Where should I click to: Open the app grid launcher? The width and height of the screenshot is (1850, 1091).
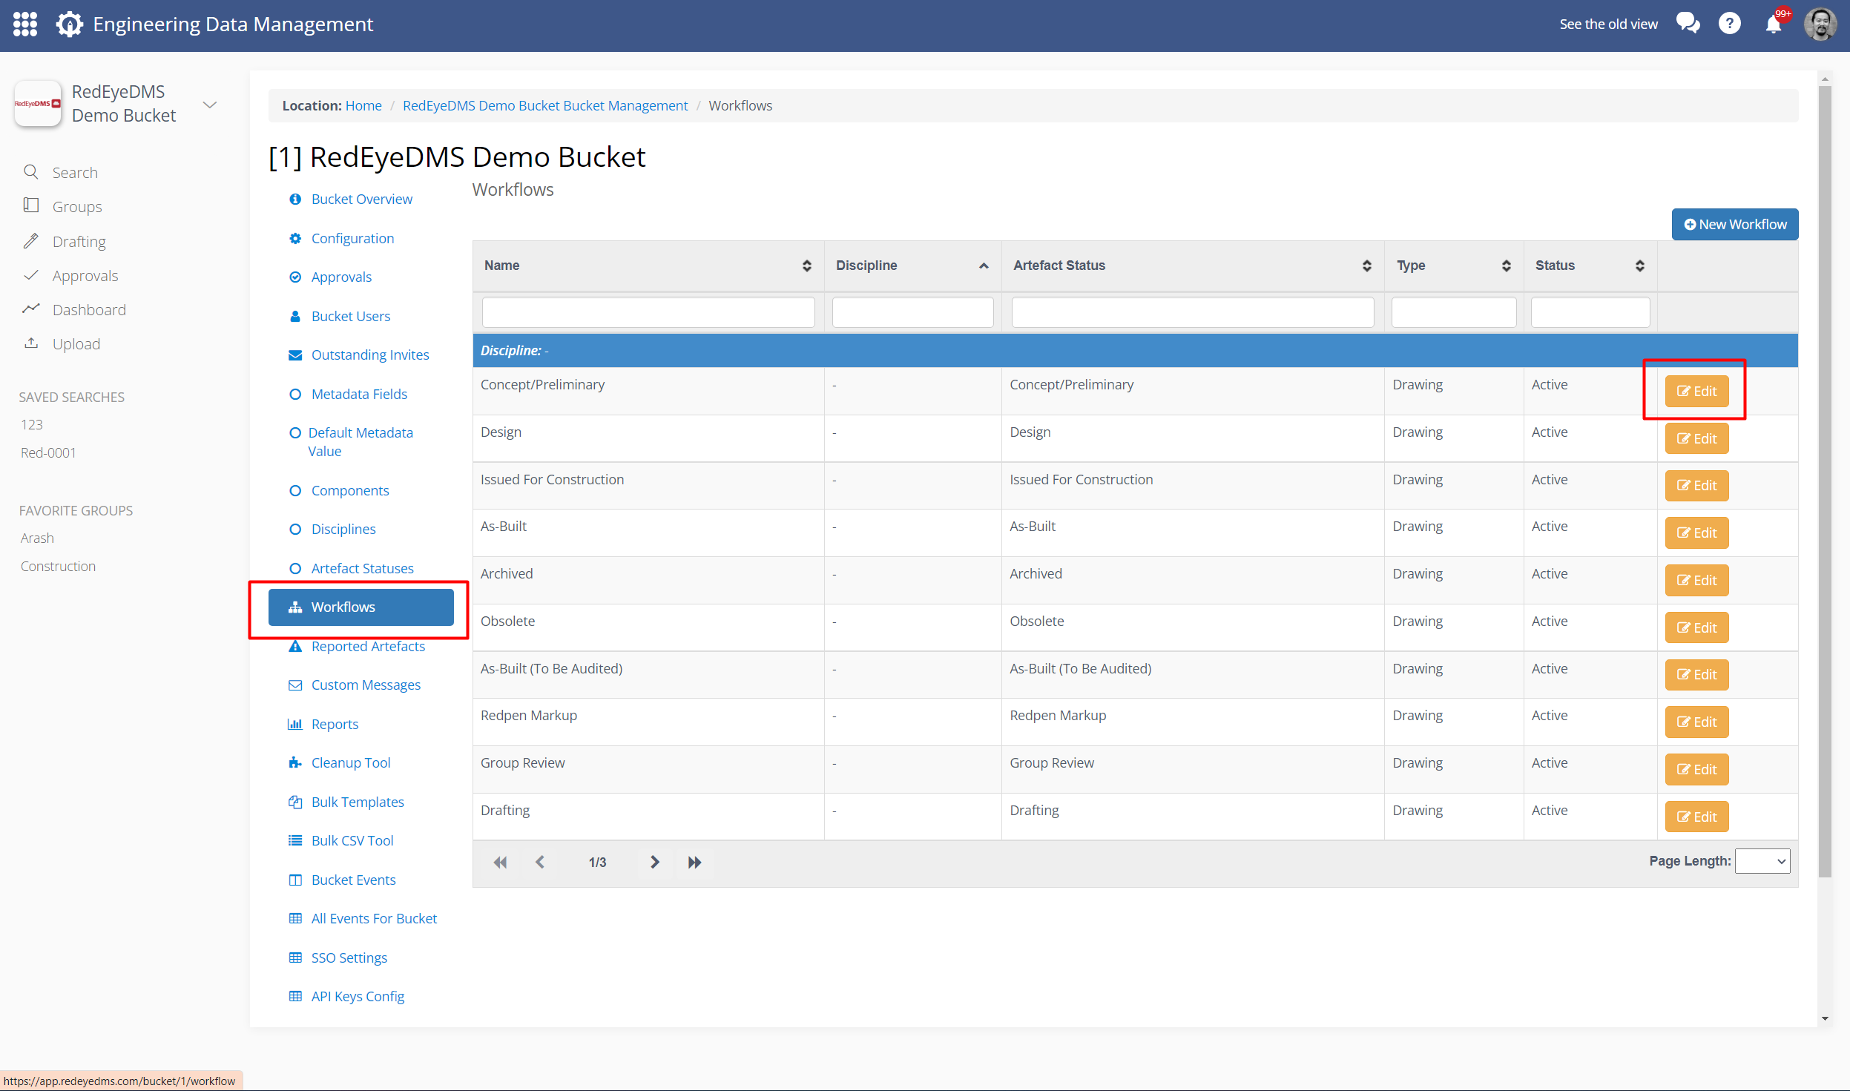tap(24, 24)
